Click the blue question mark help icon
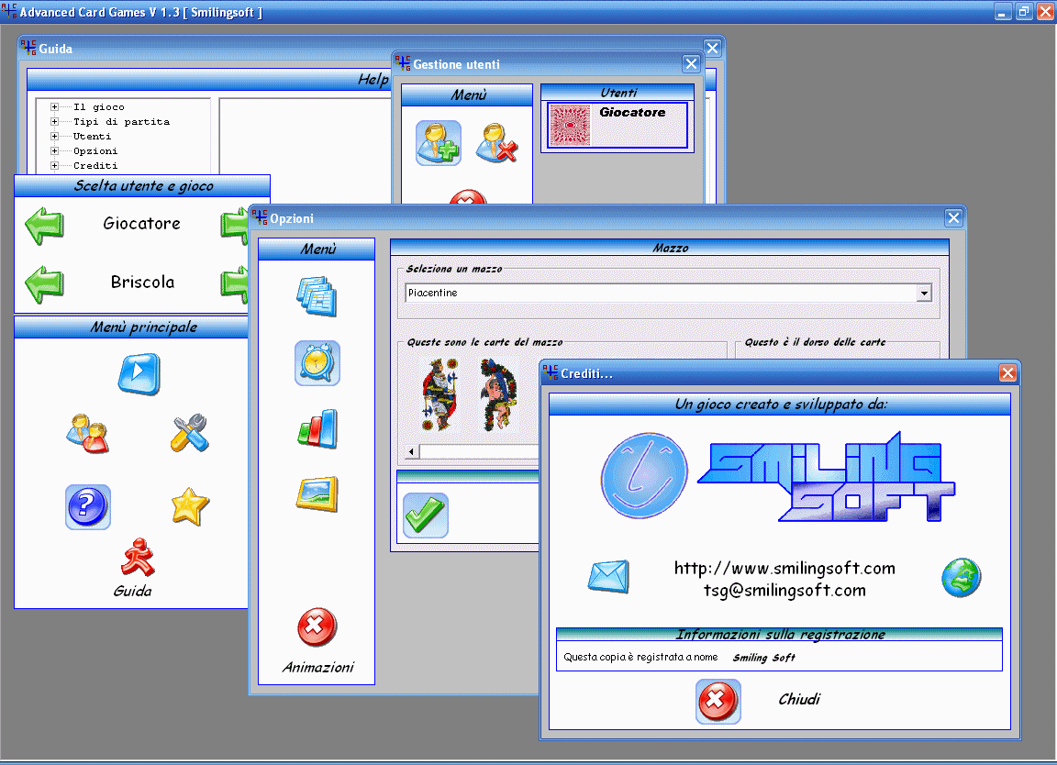 click(x=88, y=507)
